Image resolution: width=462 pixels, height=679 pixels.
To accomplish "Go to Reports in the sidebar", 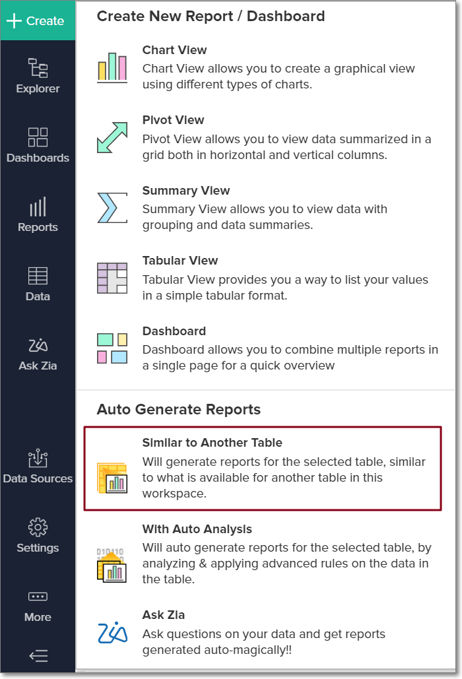I will point(38,214).
